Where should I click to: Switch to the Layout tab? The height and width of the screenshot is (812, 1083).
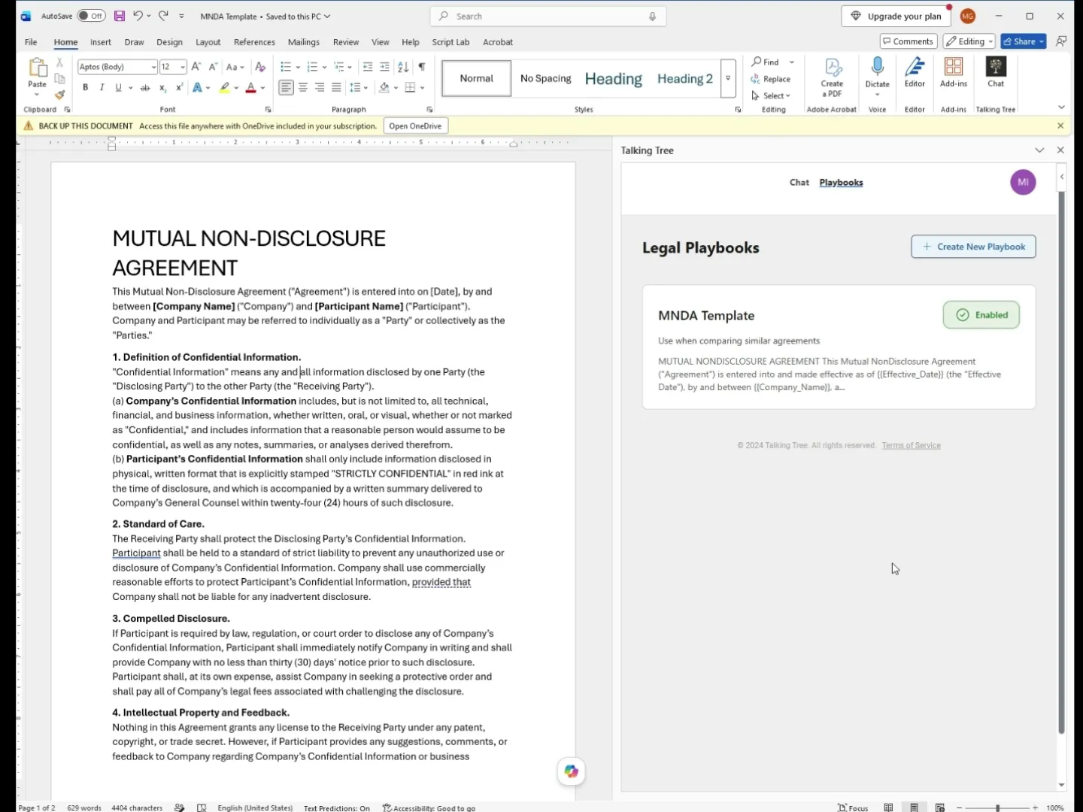point(208,42)
